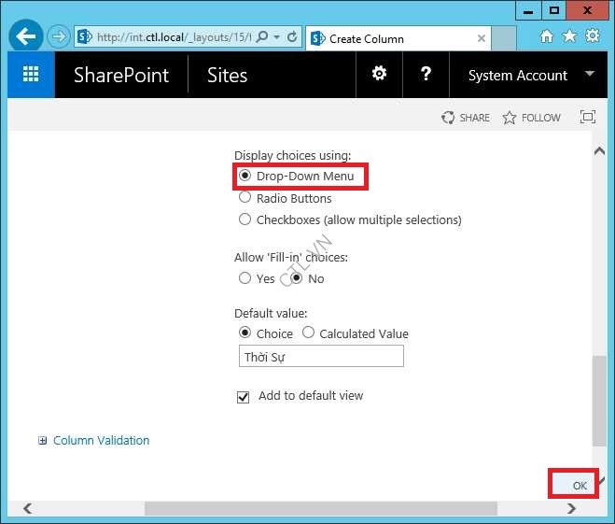615x524 pixels.
Task: Refresh the page from the address bar
Action: 292,38
